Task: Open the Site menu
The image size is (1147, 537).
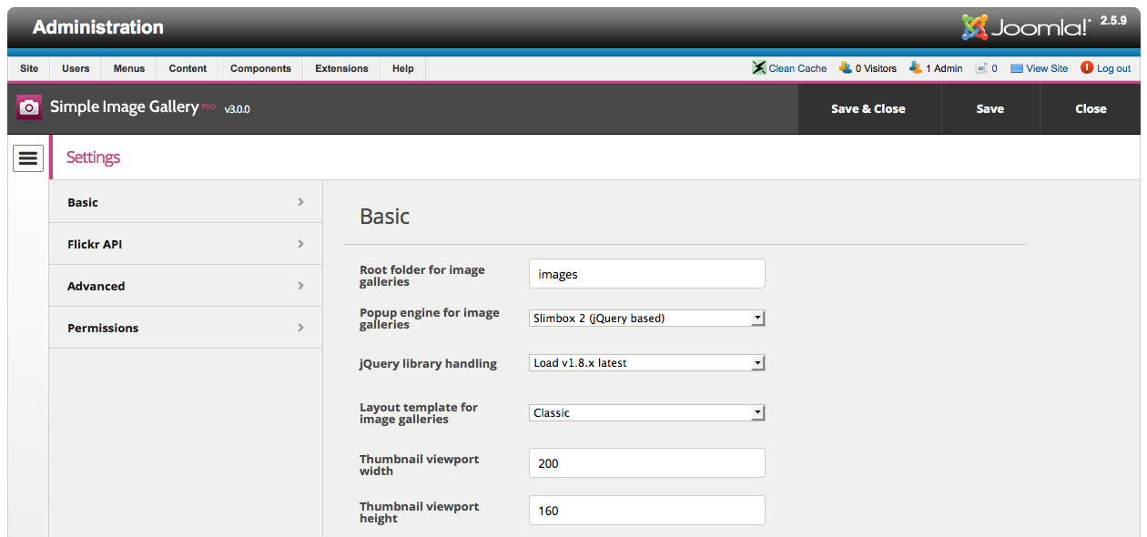Action: click(29, 68)
